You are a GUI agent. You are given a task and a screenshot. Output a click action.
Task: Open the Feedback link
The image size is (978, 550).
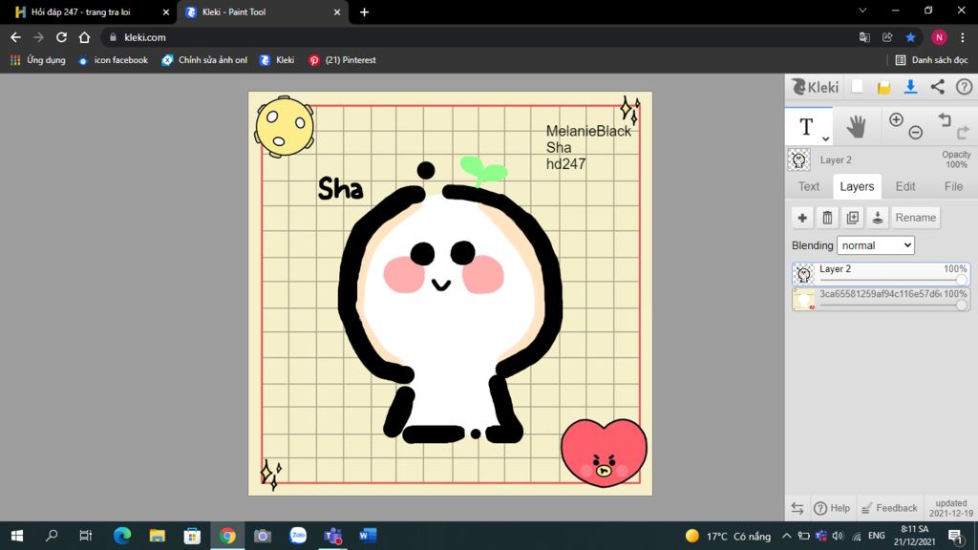point(889,508)
